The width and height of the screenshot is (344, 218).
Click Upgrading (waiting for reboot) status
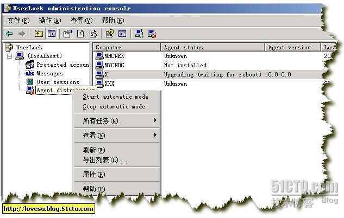point(212,74)
